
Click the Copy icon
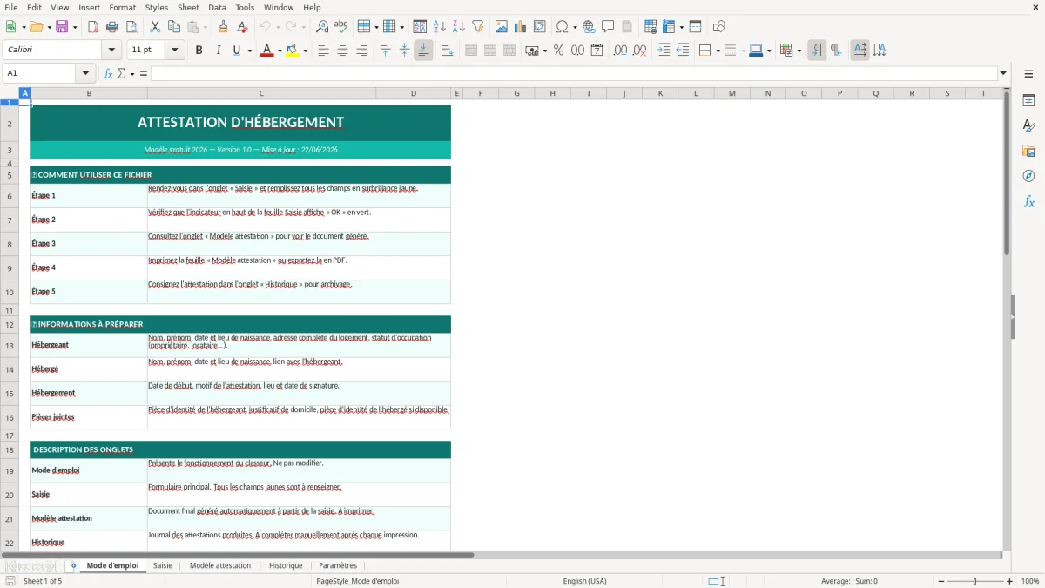pos(174,27)
